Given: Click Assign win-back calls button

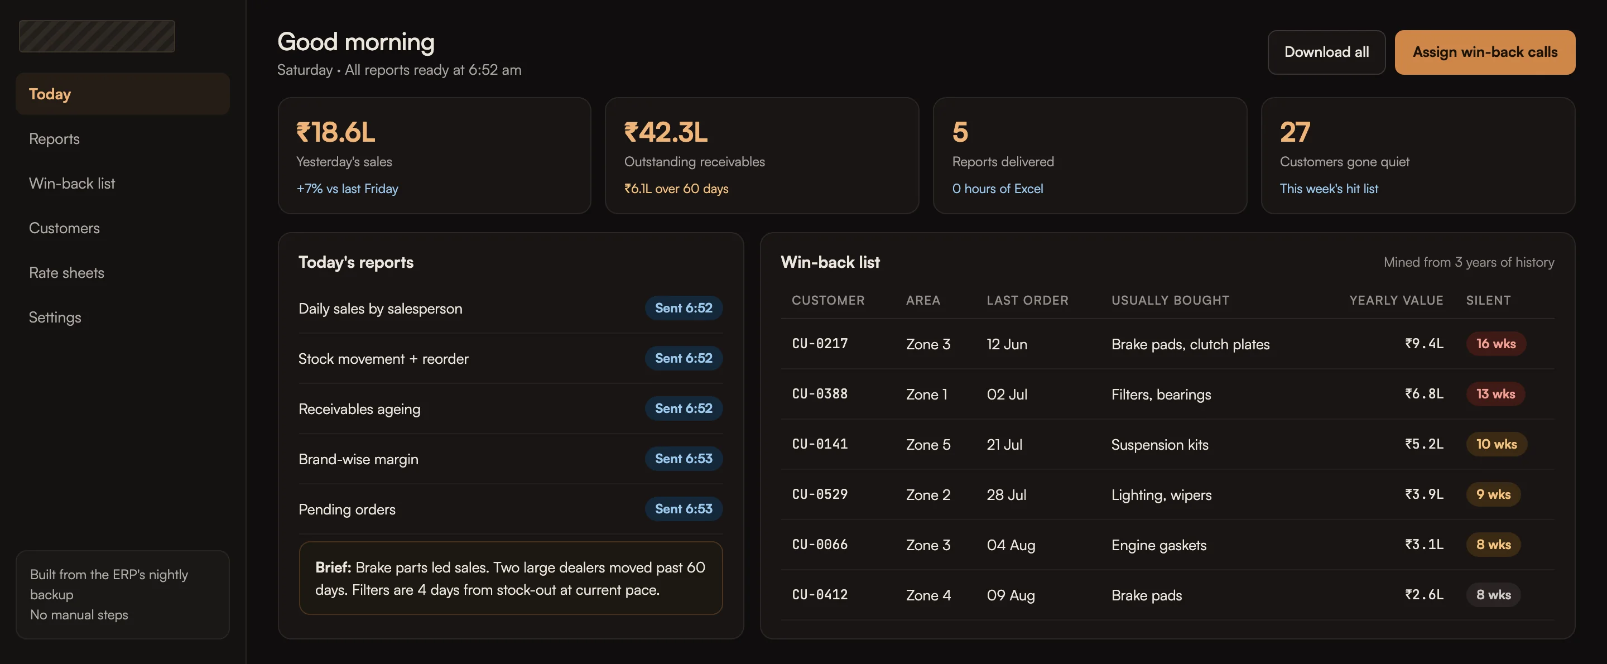Looking at the screenshot, I should pos(1485,52).
